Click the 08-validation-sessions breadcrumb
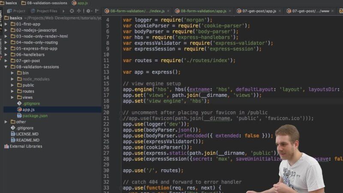The width and height of the screenshot is (343, 193). (45, 3)
